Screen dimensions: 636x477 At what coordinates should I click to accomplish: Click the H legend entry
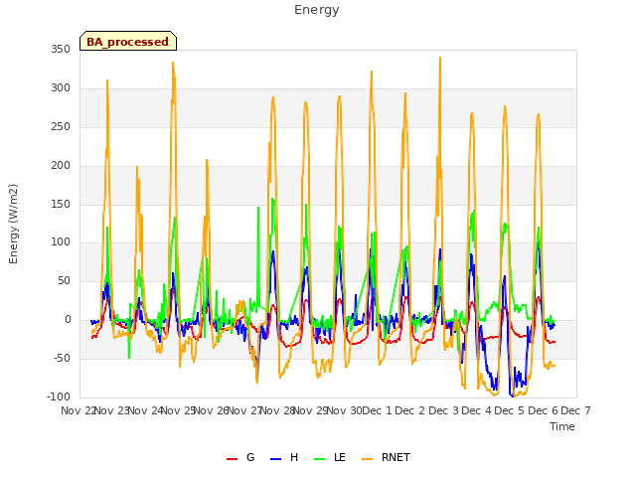(284, 457)
